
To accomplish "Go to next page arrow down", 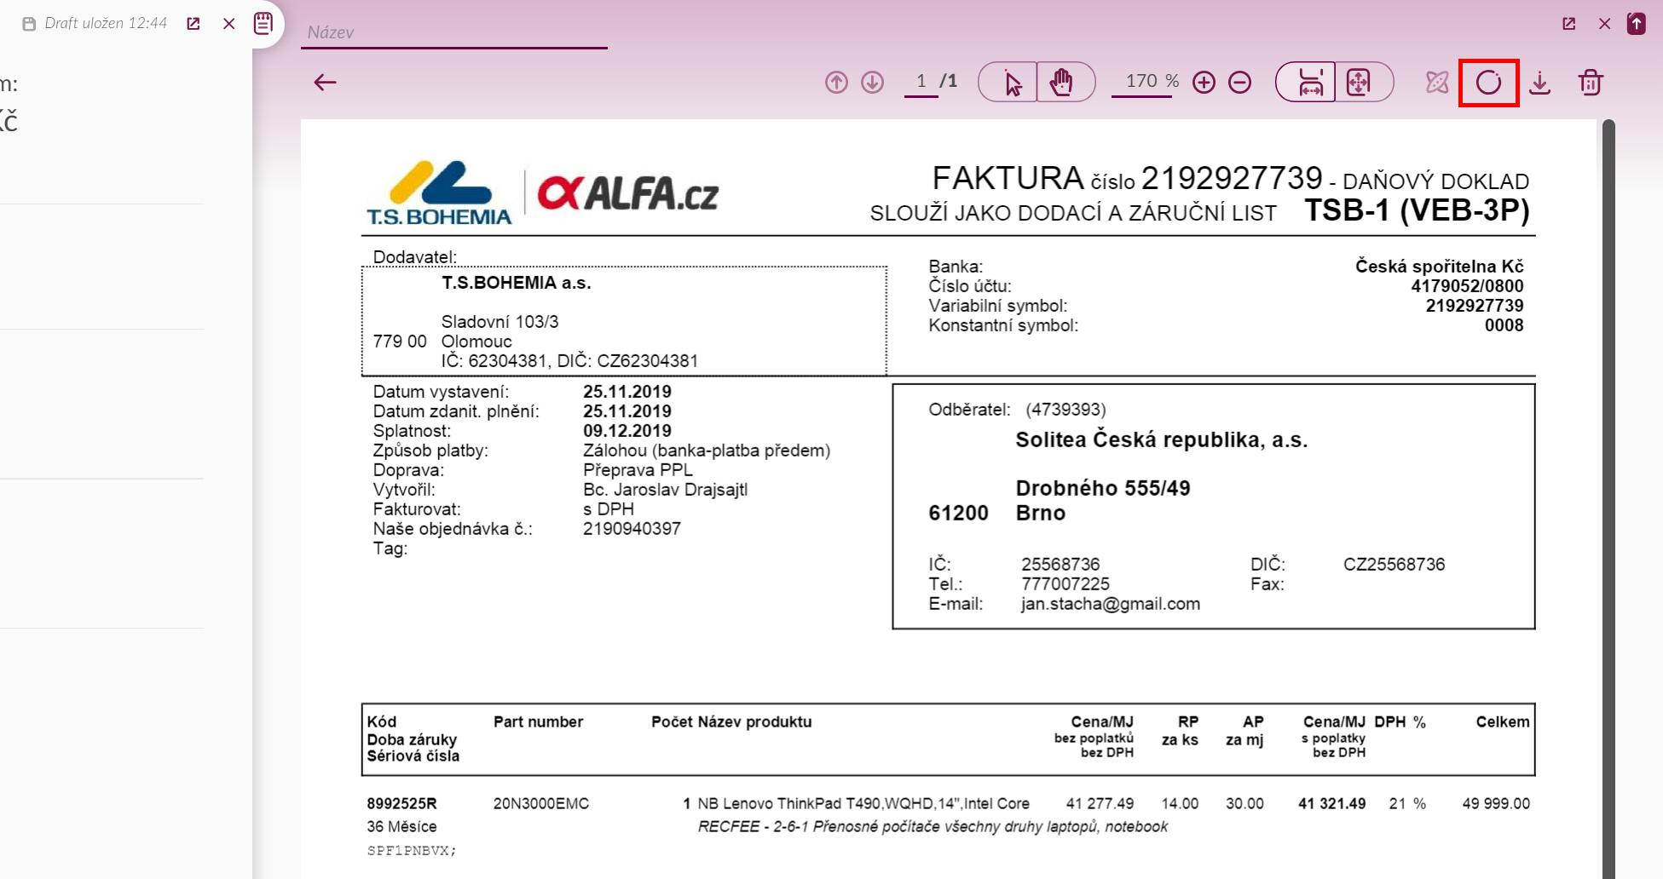I will pyautogui.click(x=872, y=83).
